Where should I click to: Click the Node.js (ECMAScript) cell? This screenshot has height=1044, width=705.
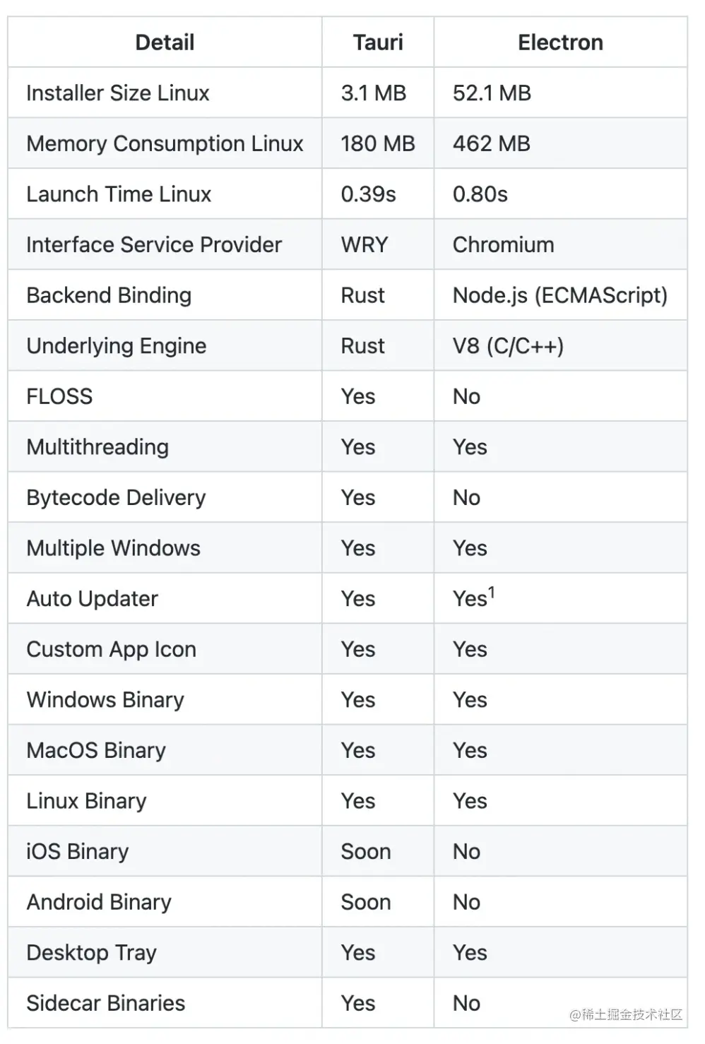[560, 295]
